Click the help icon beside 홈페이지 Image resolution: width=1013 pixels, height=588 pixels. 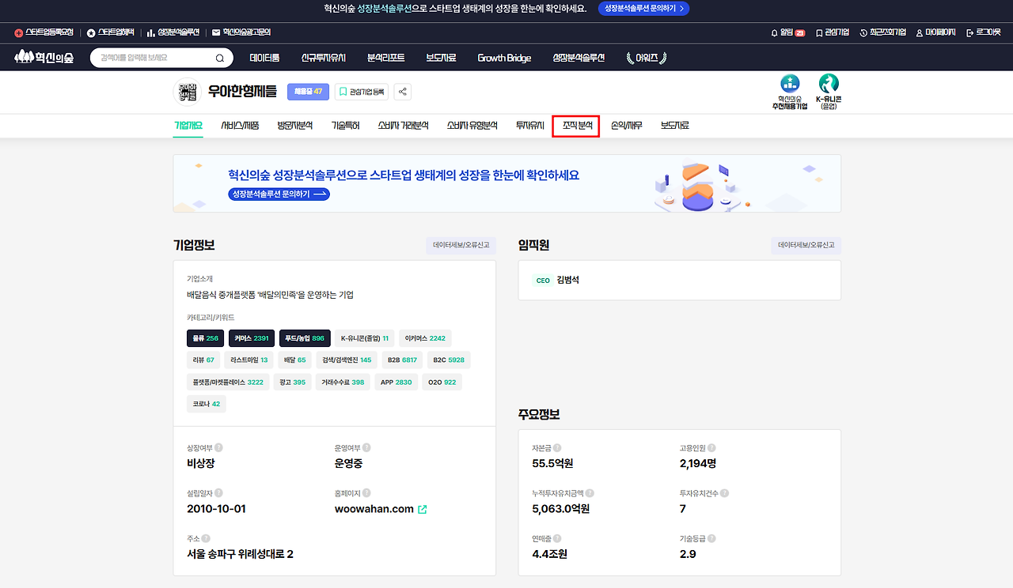point(366,493)
